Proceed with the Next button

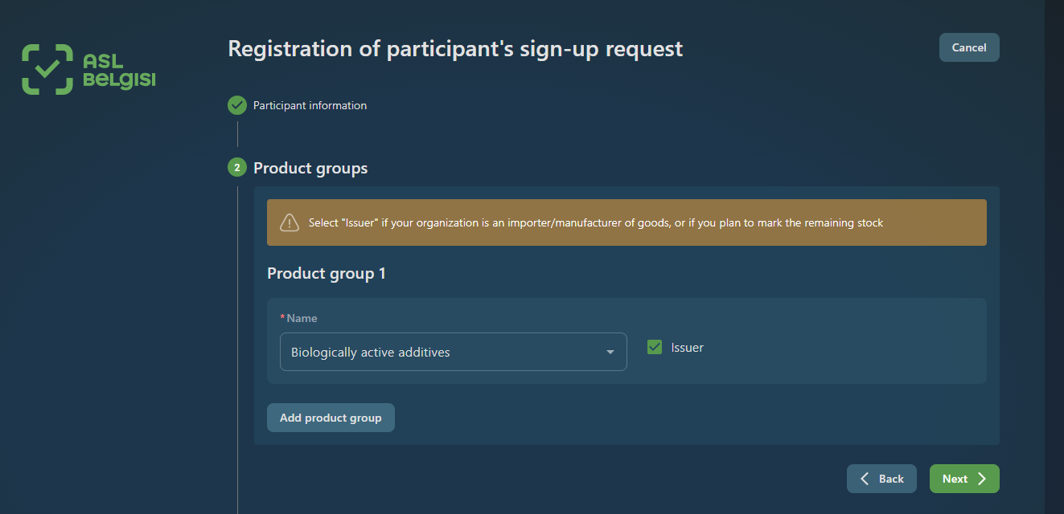pos(964,479)
